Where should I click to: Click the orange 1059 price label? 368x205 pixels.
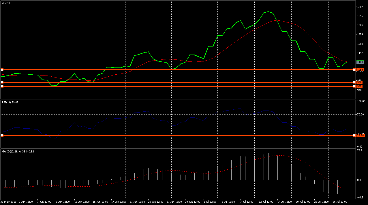point(360,70)
